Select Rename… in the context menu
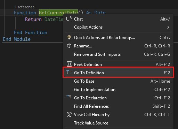 click(118, 46)
